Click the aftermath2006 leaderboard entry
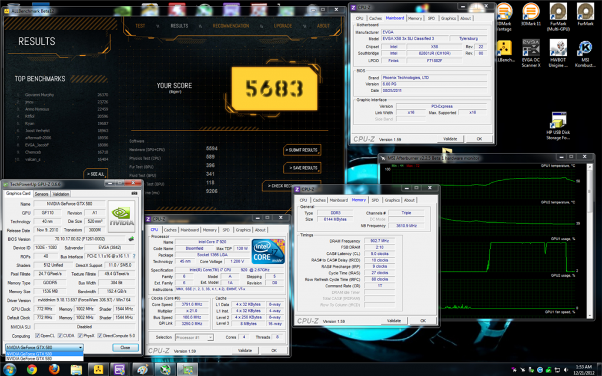The image size is (602, 376). pos(62,137)
